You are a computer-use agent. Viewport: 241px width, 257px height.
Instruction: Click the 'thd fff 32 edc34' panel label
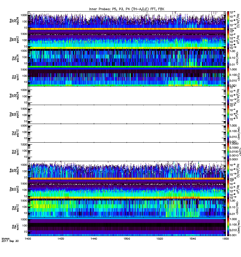[x=14, y=96]
